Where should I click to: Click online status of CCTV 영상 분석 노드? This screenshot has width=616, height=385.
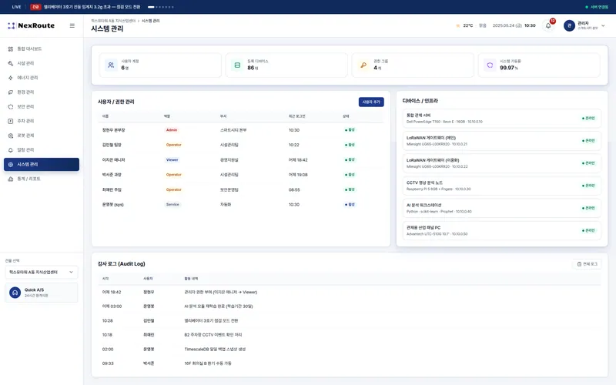point(588,186)
